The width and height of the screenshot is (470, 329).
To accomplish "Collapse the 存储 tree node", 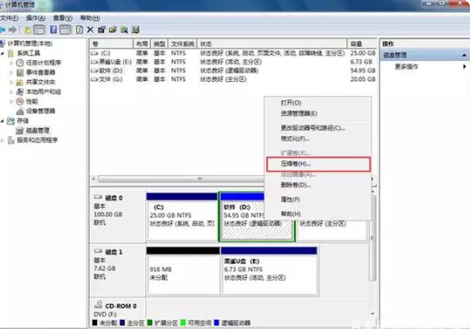I will click(x=3, y=121).
